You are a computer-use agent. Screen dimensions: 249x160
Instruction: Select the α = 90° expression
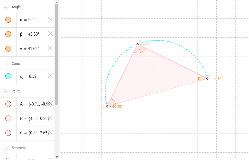tap(27, 20)
